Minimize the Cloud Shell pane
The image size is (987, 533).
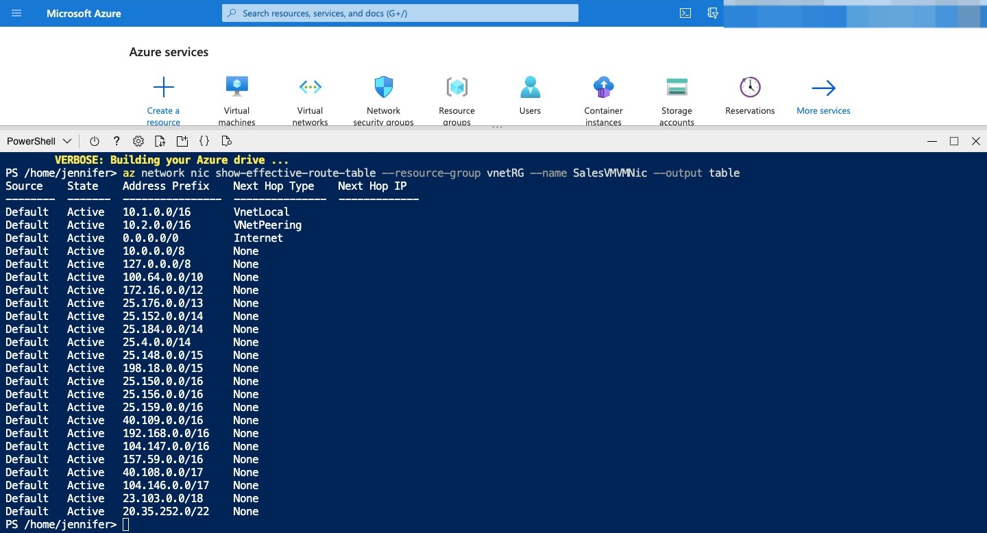pyautogui.click(x=931, y=141)
